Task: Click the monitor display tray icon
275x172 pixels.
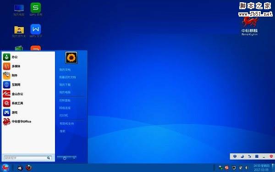Action: pyautogui.click(x=234, y=168)
